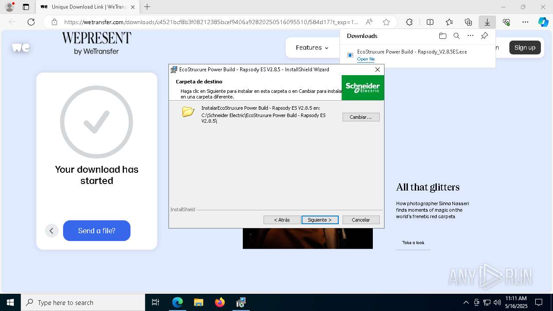Click the back chevron on transfer card
553x311 pixels.
(x=51, y=231)
